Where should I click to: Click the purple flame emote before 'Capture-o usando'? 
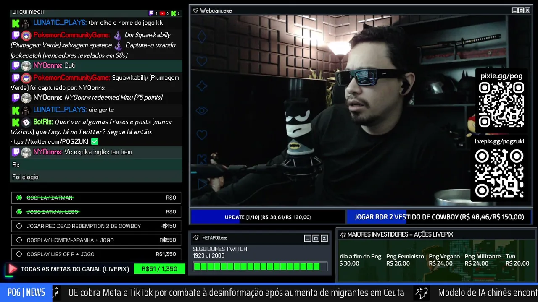118,45
